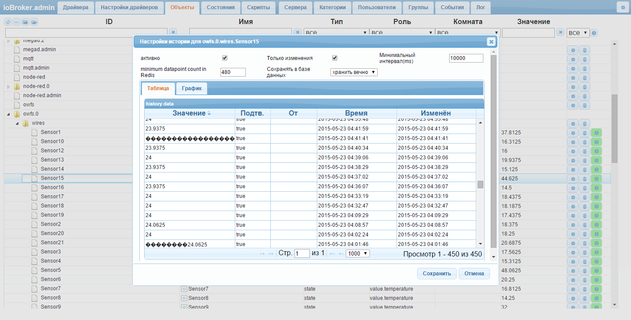Click gear icon in mqtt row
Viewport: 631px width, 320px height.
tap(573, 59)
